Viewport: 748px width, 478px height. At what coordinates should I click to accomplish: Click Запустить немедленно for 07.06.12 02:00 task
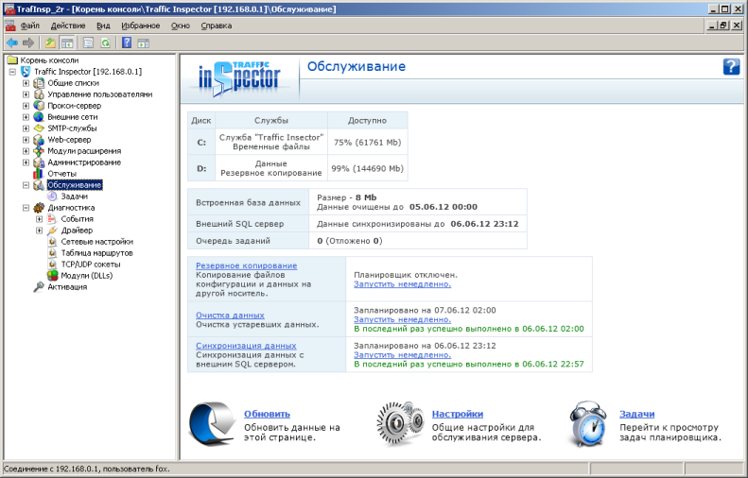click(x=402, y=319)
